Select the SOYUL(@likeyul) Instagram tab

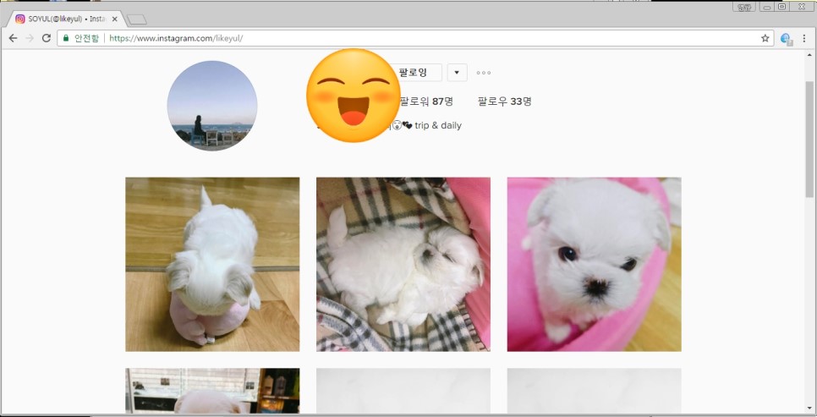coord(65,19)
